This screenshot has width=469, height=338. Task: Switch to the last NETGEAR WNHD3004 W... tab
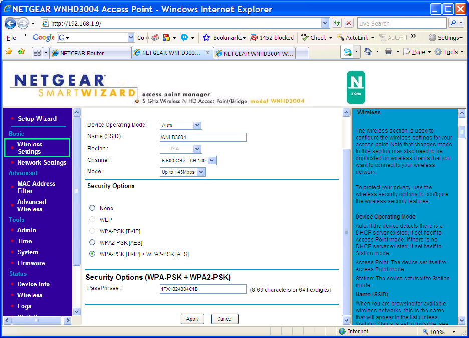pyautogui.click(x=255, y=53)
